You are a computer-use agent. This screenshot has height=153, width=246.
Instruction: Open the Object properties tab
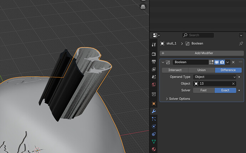[154, 104]
